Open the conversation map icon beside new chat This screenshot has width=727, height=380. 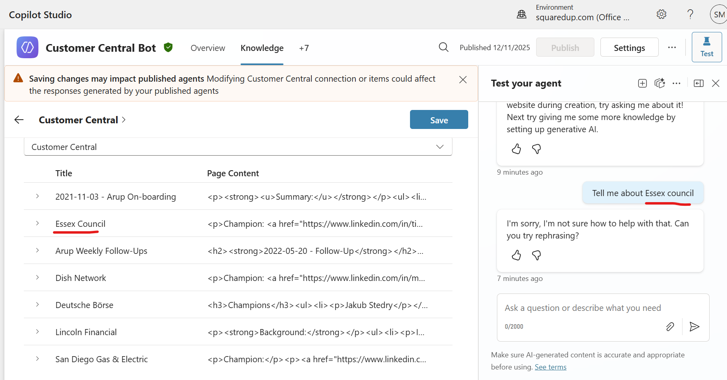point(660,83)
